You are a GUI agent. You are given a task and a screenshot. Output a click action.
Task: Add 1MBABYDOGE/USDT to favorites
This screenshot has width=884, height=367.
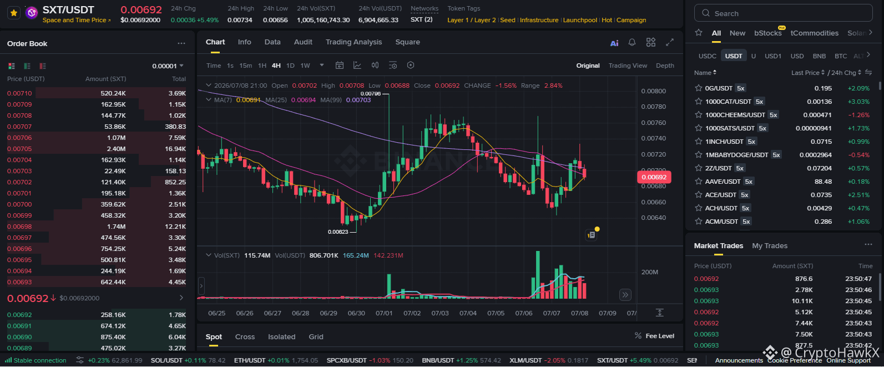point(699,155)
